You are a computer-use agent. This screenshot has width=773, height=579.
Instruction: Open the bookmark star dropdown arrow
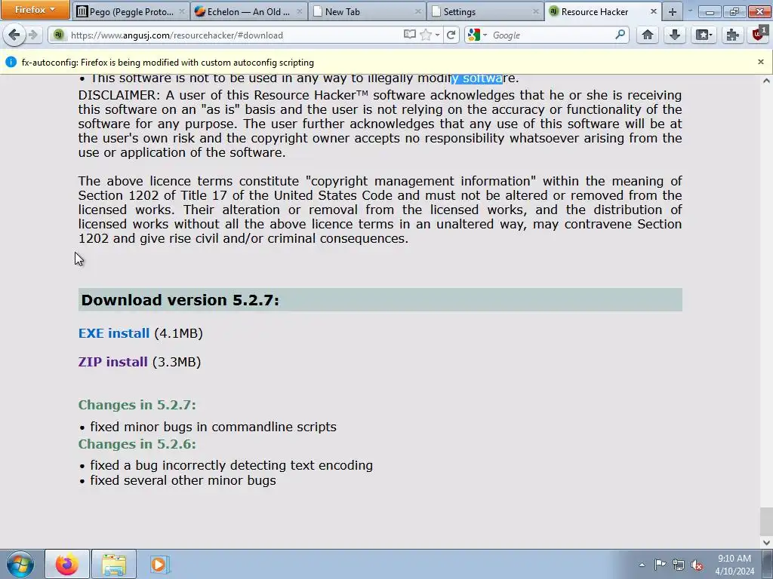click(x=437, y=35)
